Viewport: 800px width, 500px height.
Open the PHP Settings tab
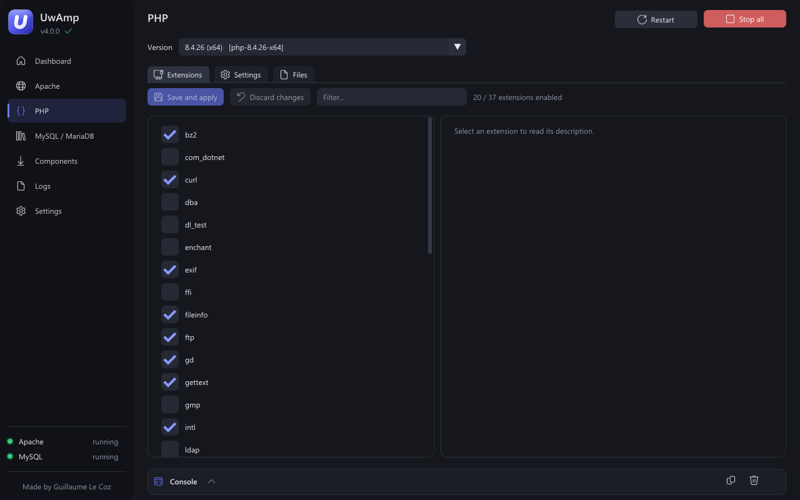tap(241, 74)
